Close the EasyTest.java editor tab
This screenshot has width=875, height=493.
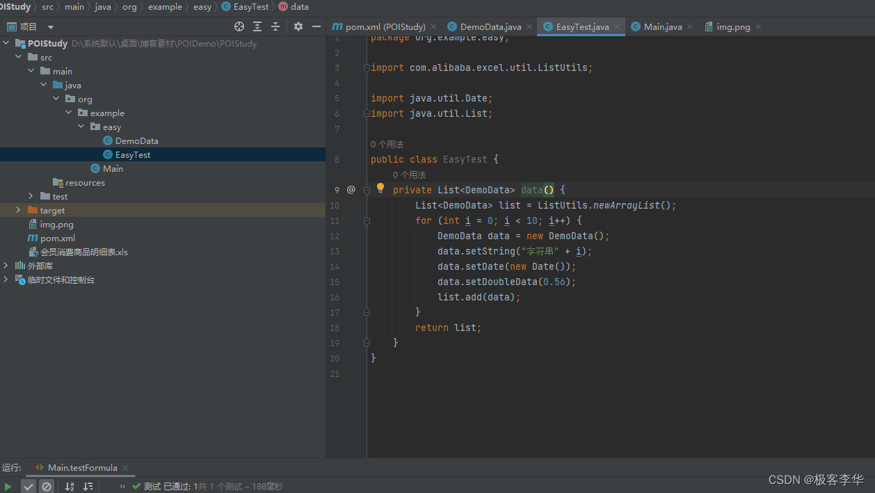click(617, 27)
